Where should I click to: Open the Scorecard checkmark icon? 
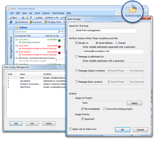(x=31, y=22)
